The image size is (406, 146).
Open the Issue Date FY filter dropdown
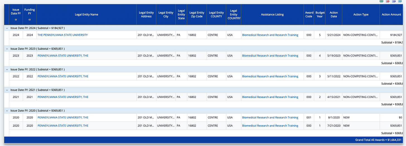tap(16, 20)
